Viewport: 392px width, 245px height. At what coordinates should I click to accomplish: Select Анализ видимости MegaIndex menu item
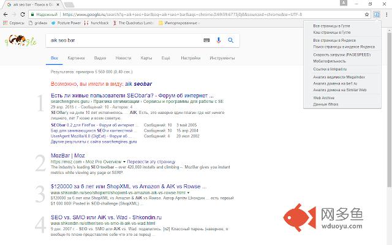(x=339, y=77)
